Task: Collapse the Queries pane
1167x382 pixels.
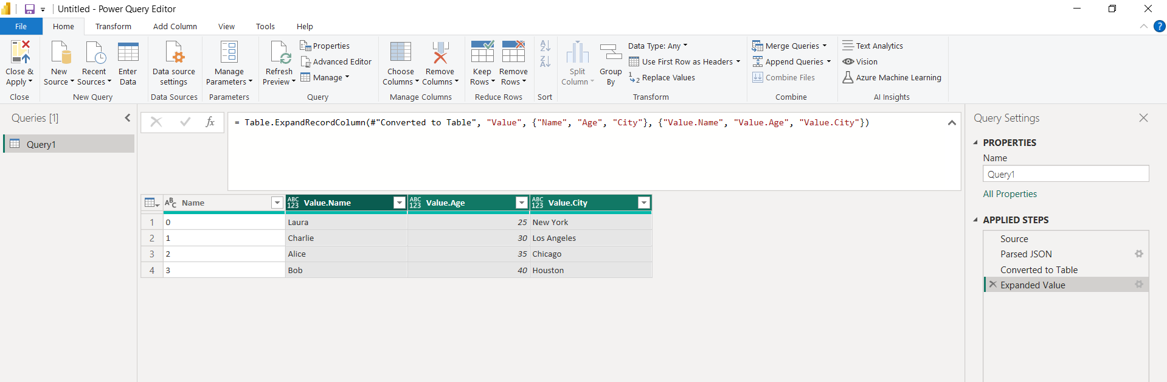Action: click(128, 118)
